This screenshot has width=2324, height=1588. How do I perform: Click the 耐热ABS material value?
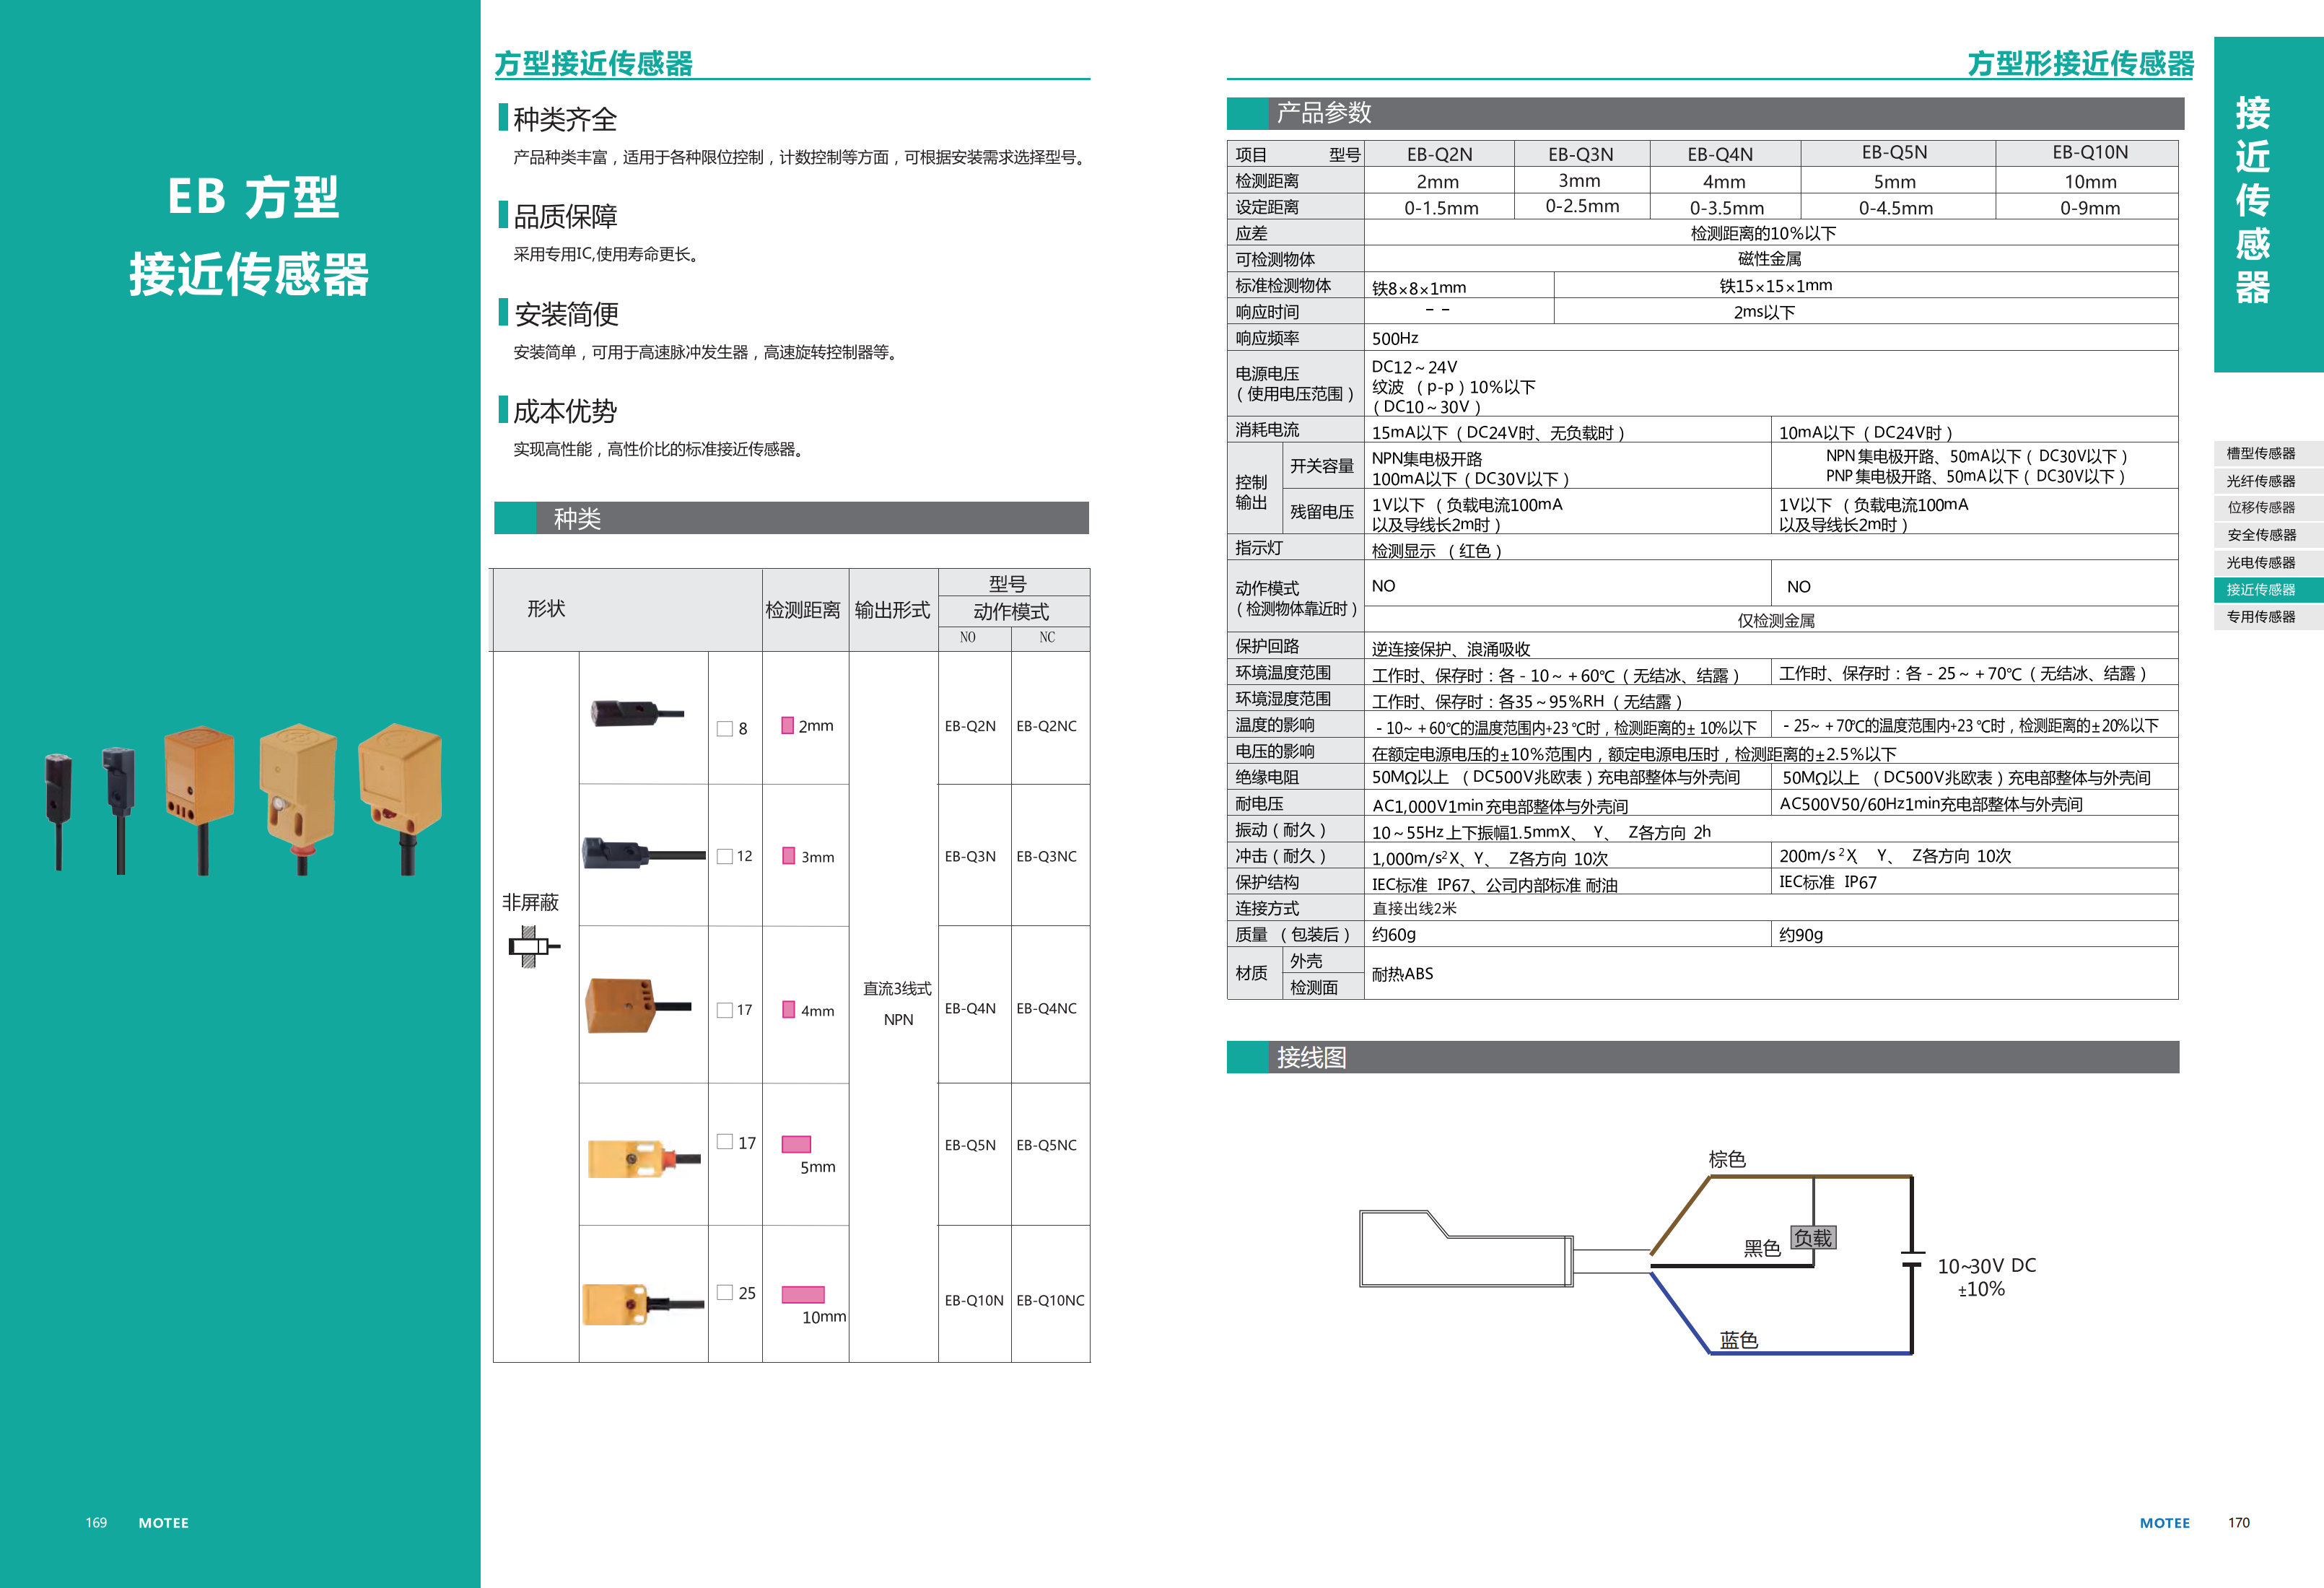point(1402,974)
